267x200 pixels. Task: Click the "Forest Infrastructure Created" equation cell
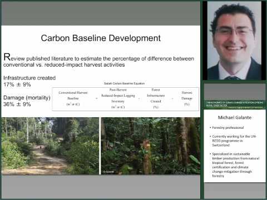[x=156, y=98]
